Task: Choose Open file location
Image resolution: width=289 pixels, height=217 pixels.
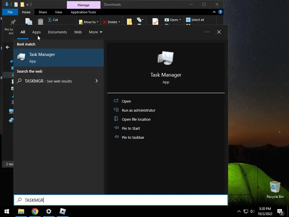Action: (x=136, y=120)
